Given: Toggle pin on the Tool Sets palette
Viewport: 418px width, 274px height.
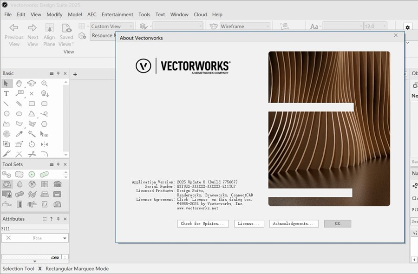Looking at the screenshot, I should (x=58, y=164).
